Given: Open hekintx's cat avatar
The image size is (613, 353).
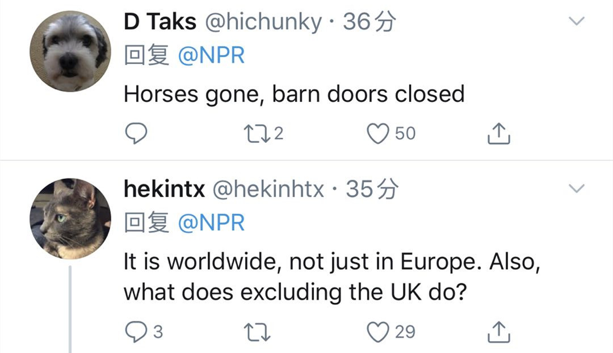Looking at the screenshot, I should (x=70, y=219).
